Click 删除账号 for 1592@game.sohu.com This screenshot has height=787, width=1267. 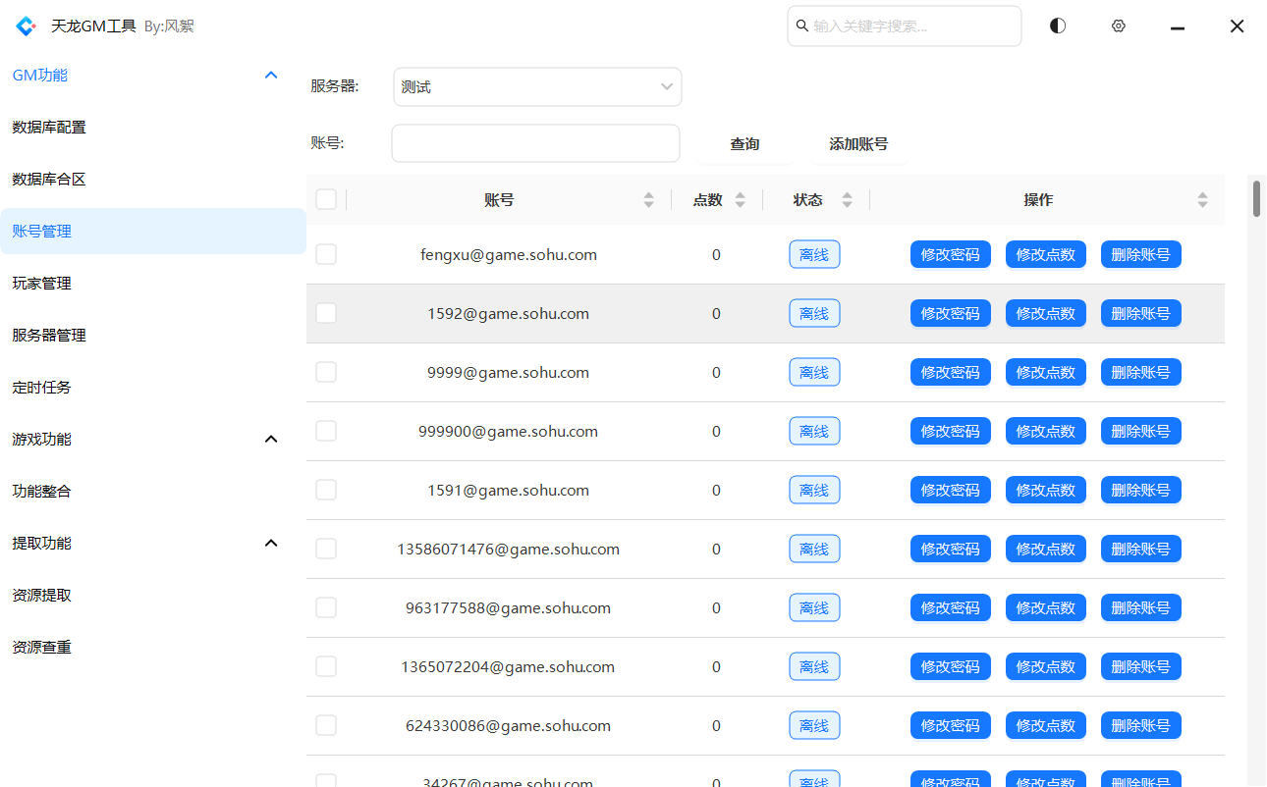point(1140,314)
